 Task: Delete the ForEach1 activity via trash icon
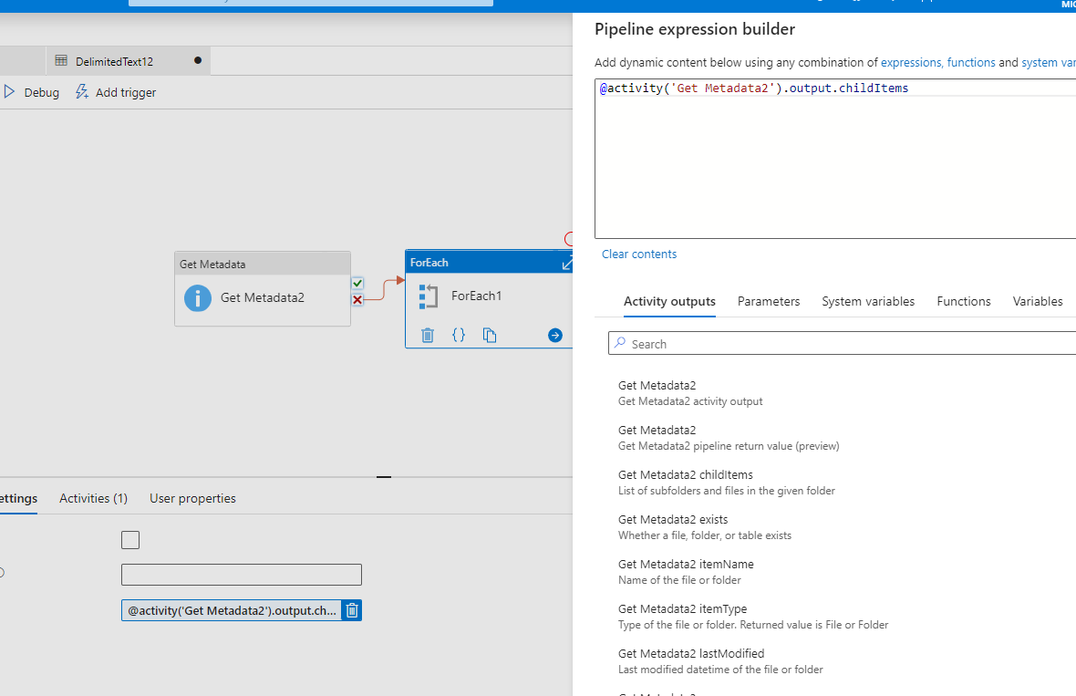tap(428, 335)
